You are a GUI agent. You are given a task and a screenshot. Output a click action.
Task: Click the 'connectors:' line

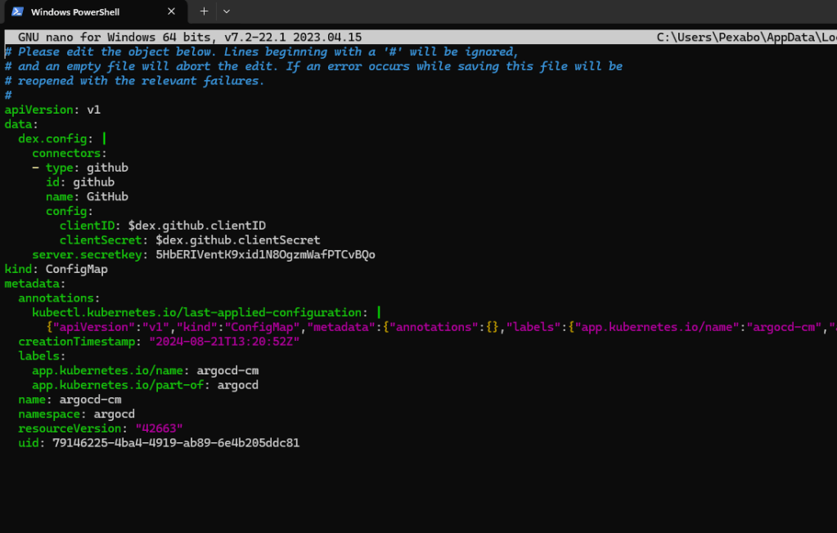[70, 153]
